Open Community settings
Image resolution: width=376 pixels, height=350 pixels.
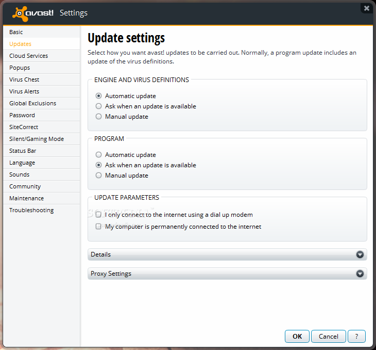coord(42,186)
